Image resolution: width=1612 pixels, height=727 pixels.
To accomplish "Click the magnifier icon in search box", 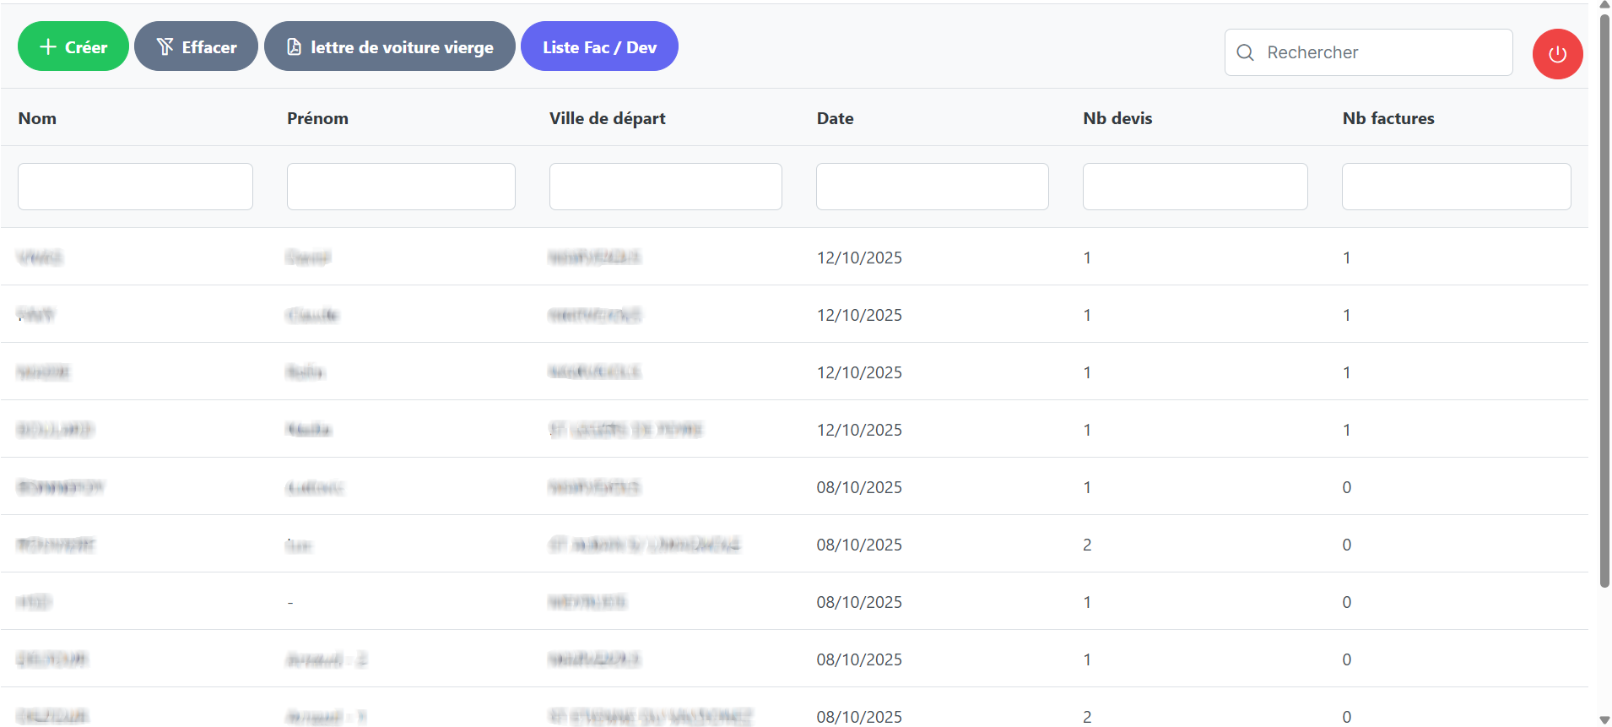I will pos(1245,52).
